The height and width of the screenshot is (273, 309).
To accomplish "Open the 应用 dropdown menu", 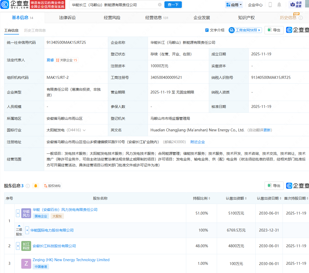I will point(234,5).
